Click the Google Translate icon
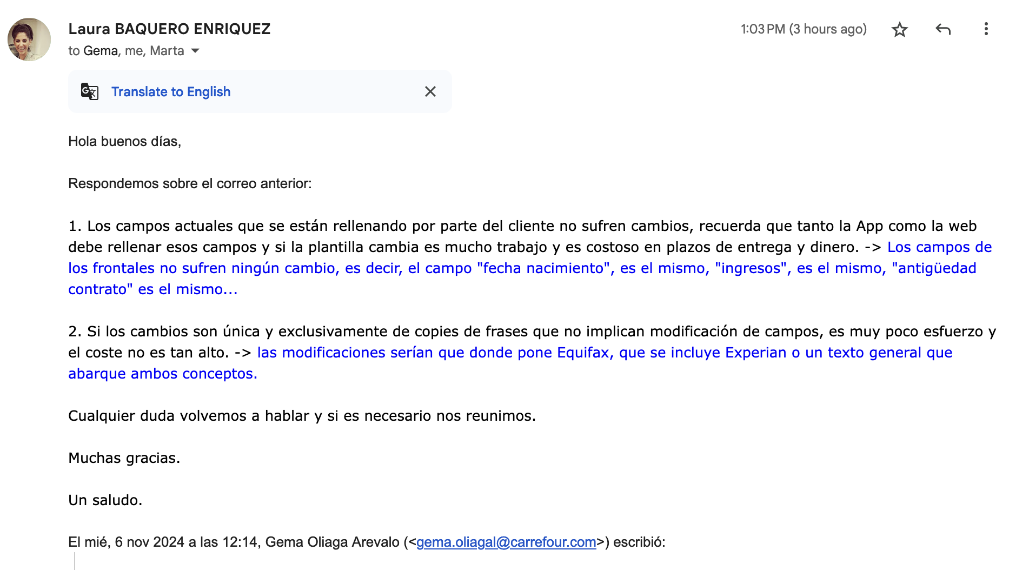Screen dimensions: 1009x570 point(90,91)
